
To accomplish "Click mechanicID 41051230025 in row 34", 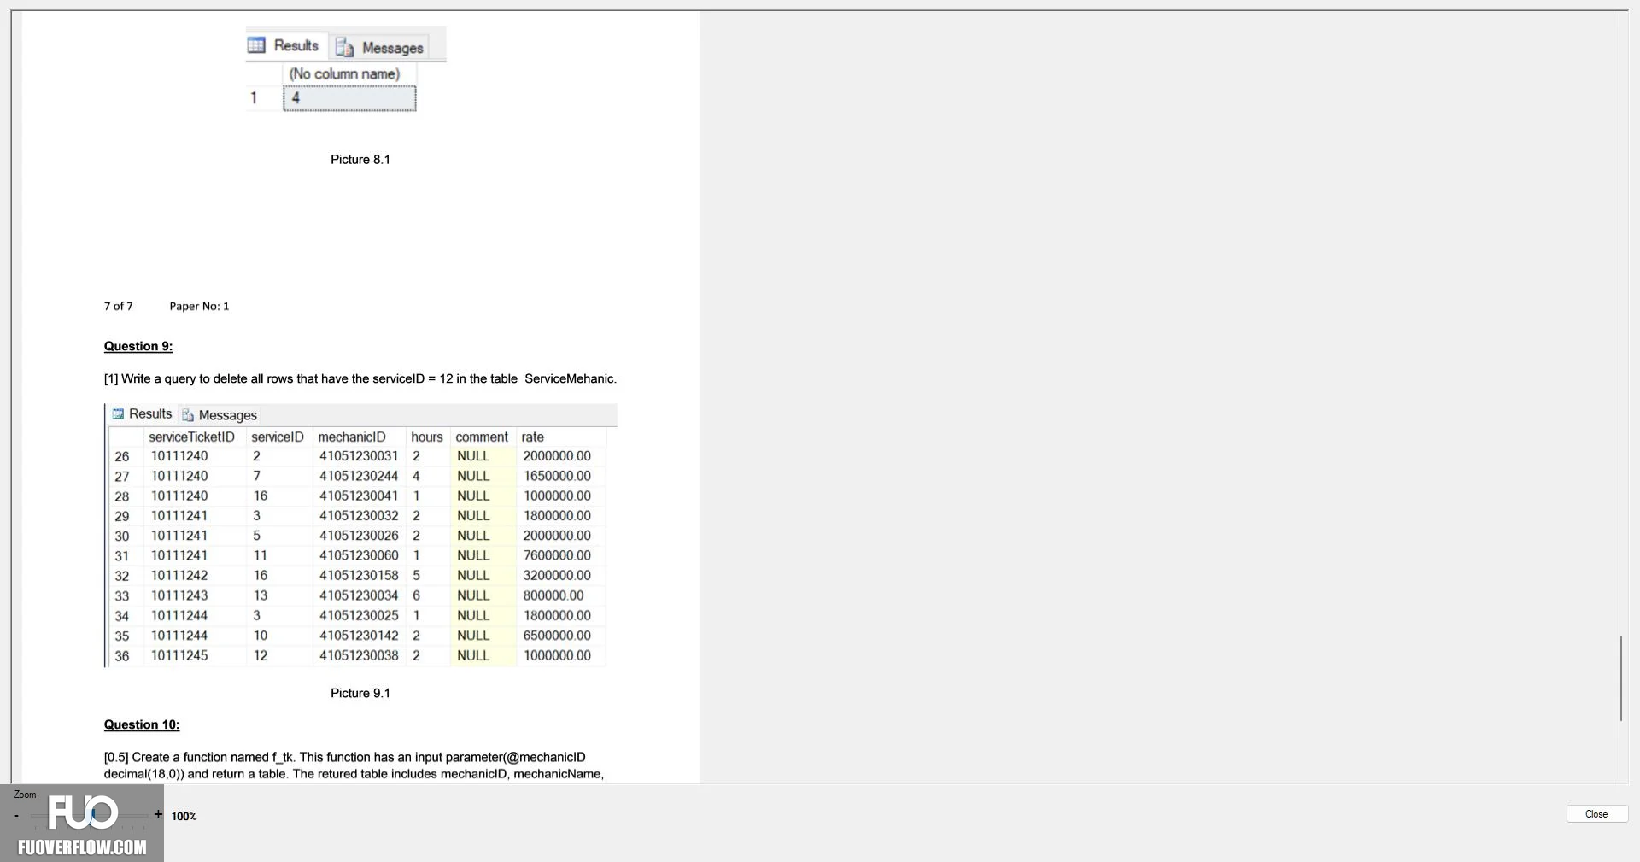I will pos(359,616).
